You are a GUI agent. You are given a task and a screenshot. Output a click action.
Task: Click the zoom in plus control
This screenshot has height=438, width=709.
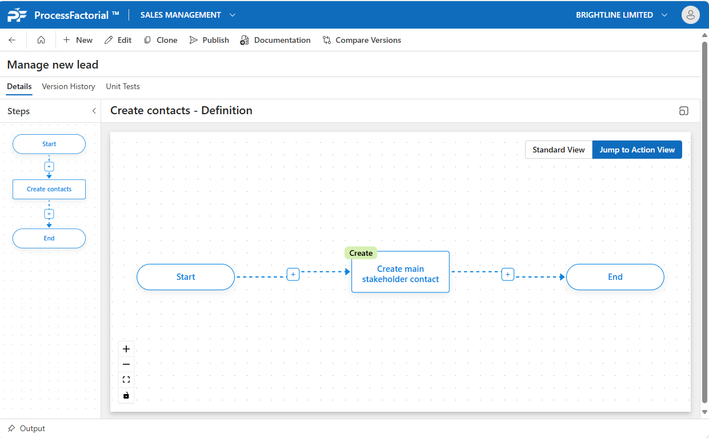click(x=126, y=349)
